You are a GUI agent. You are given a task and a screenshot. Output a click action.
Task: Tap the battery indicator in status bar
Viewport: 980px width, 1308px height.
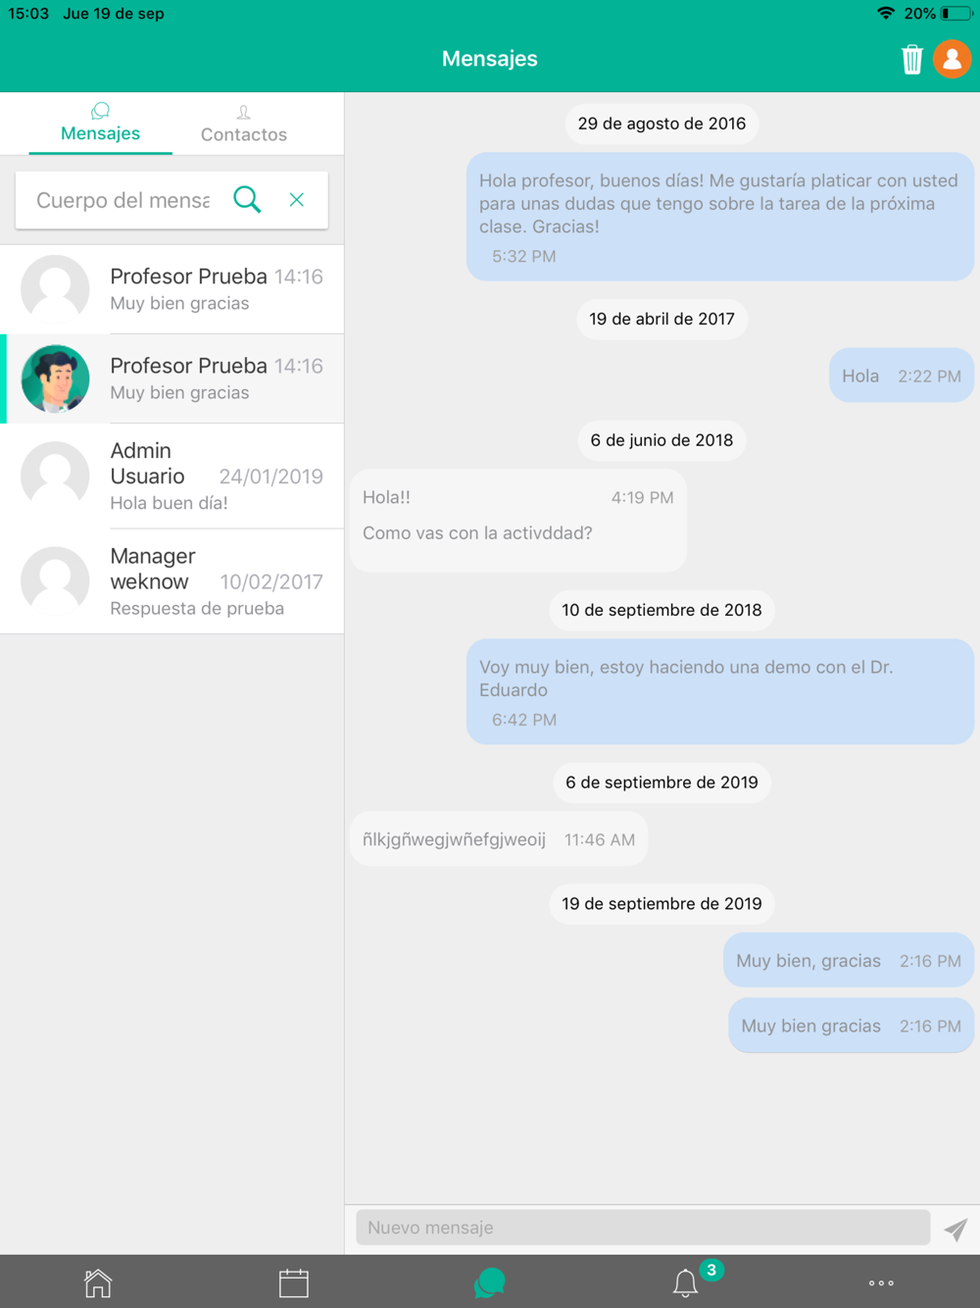tap(956, 14)
